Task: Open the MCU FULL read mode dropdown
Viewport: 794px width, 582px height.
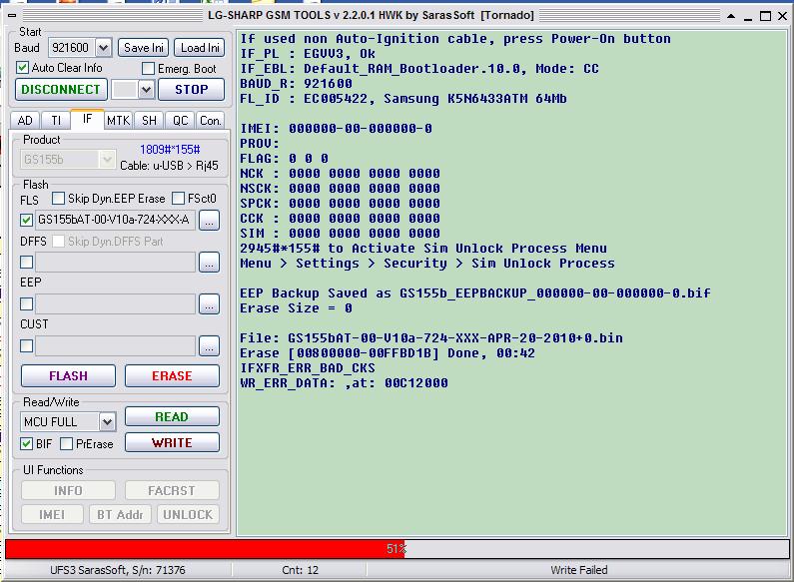Action: tap(107, 422)
